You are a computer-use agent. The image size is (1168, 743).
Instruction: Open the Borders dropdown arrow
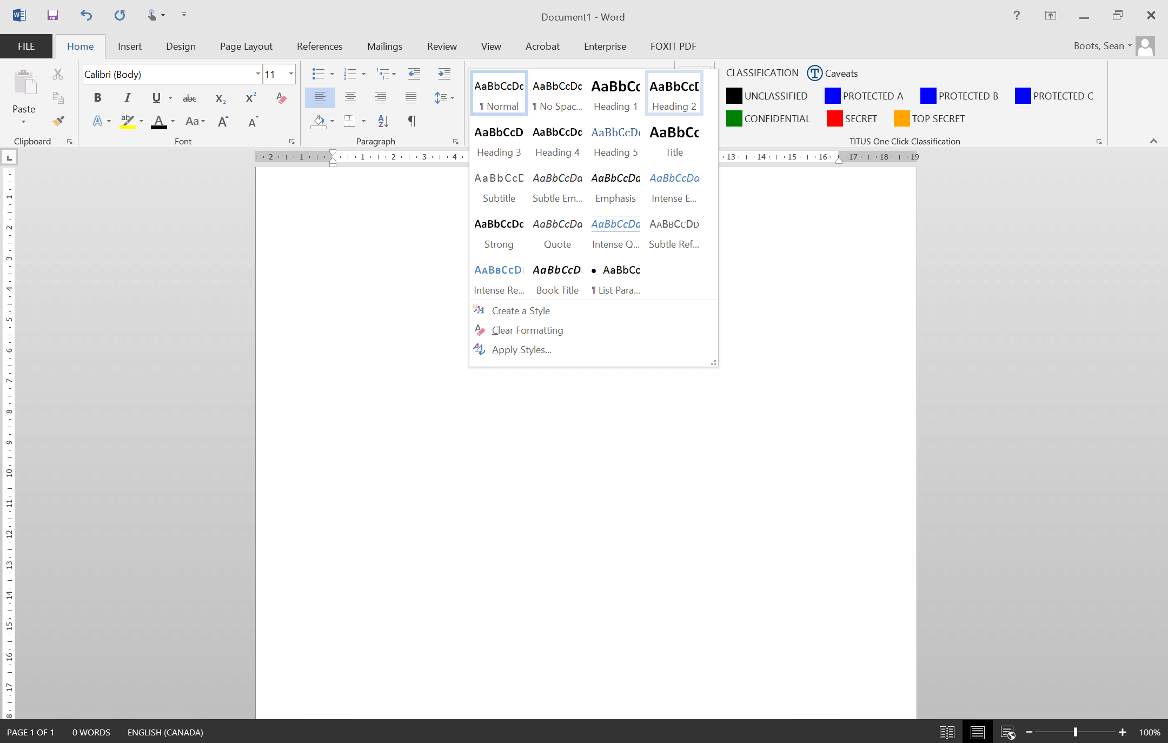click(x=363, y=121)
